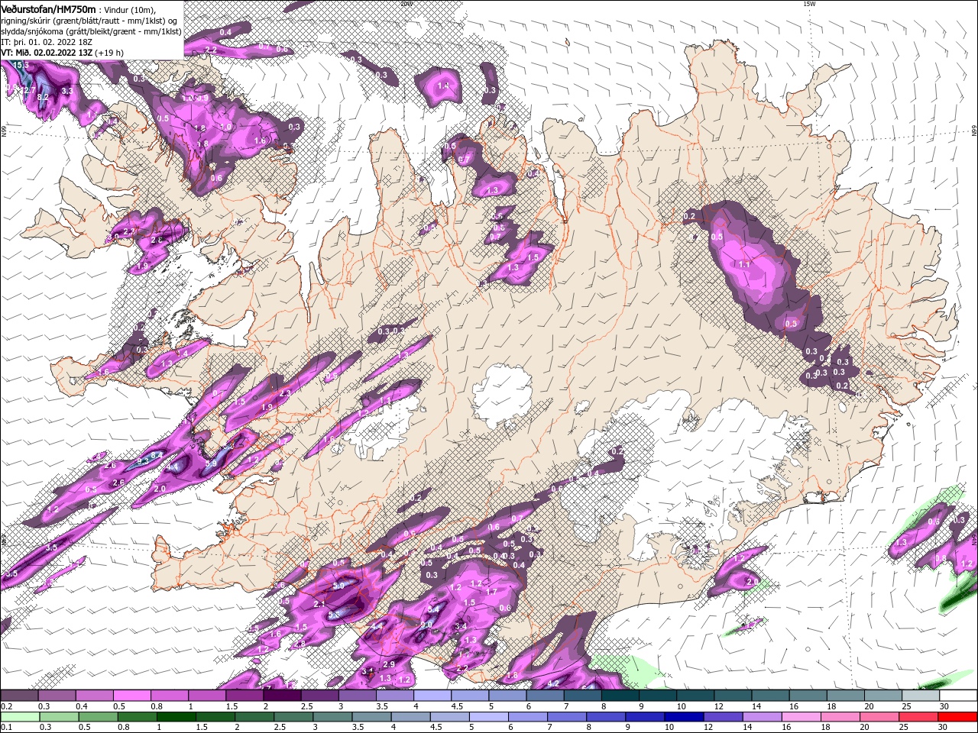978x733 pixels.
Task: Pick the light periwinkle 4 swatch in top scale
Action: [x=432, y=696]
